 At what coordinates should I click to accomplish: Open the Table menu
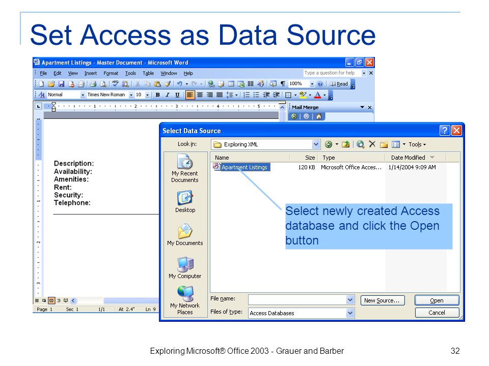(148, 73)
